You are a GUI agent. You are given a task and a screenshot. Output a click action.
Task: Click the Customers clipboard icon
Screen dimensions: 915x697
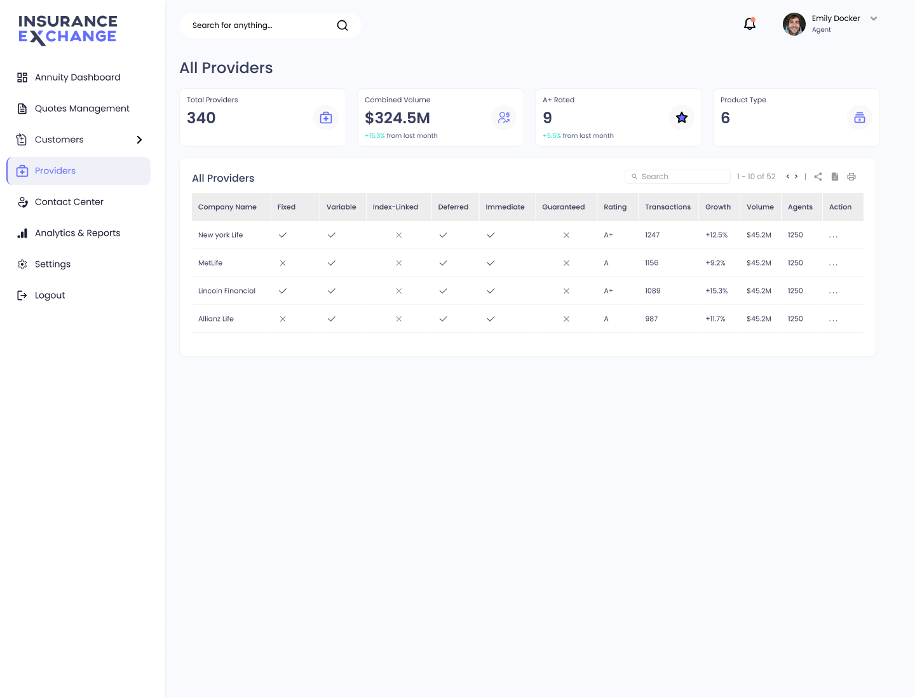[22, 140]
